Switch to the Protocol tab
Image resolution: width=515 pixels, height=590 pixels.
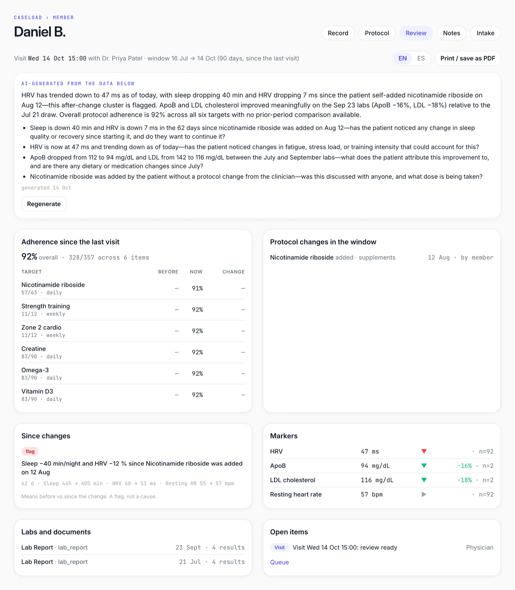(377, 33)
